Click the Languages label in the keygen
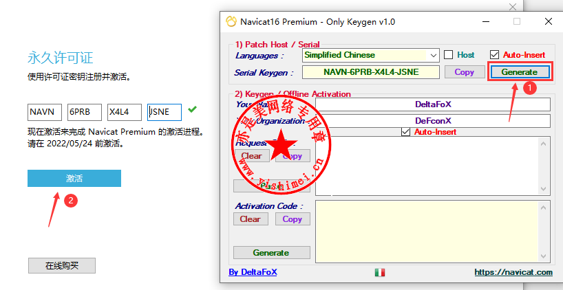This screenshot has width=563, height=290. click(259, 56)
